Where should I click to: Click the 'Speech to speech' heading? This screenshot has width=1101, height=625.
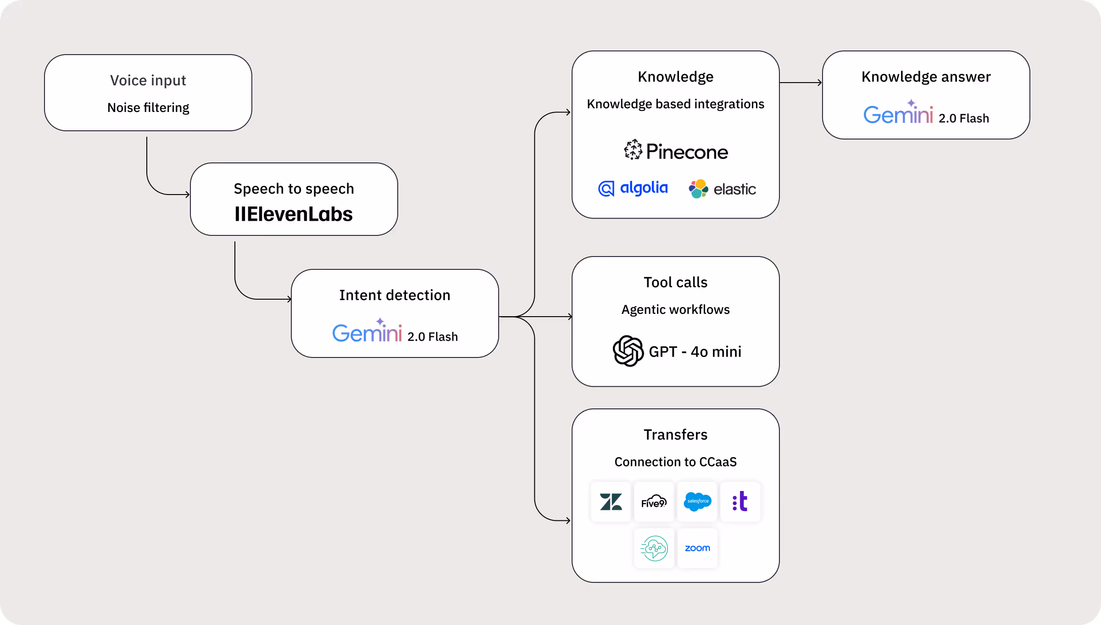click(294, 189)
